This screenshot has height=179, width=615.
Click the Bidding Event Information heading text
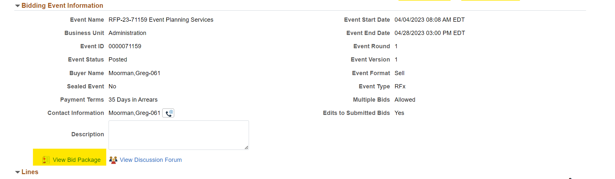point(62,6)
